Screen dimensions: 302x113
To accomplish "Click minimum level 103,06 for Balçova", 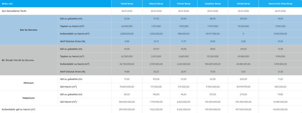I will tap(156, 79).
